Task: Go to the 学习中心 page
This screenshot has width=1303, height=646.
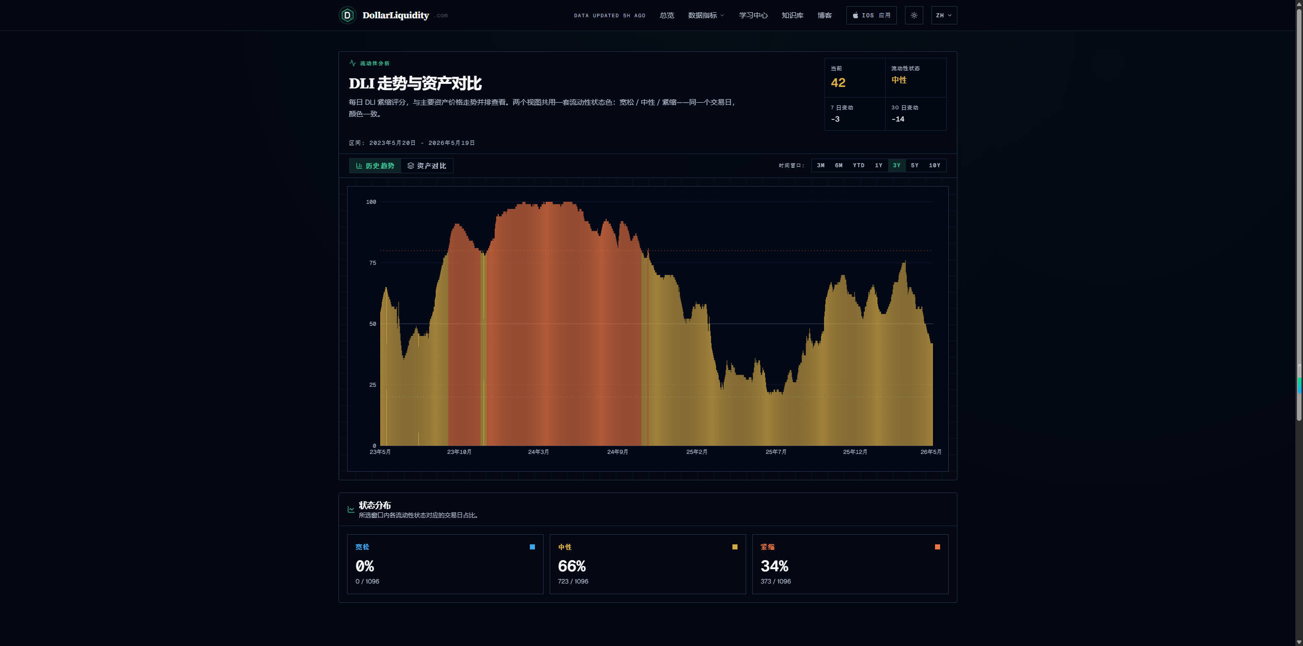Action: point(753,15)
